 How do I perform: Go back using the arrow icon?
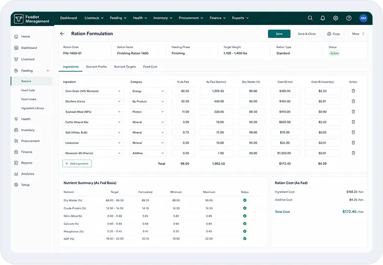(x=62, y=34)
